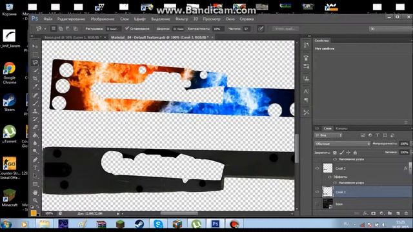The height and width of the screenshot is (232, 413).
Task: Click Subtract from Selection mode icon
Action: tap(68, 28)
